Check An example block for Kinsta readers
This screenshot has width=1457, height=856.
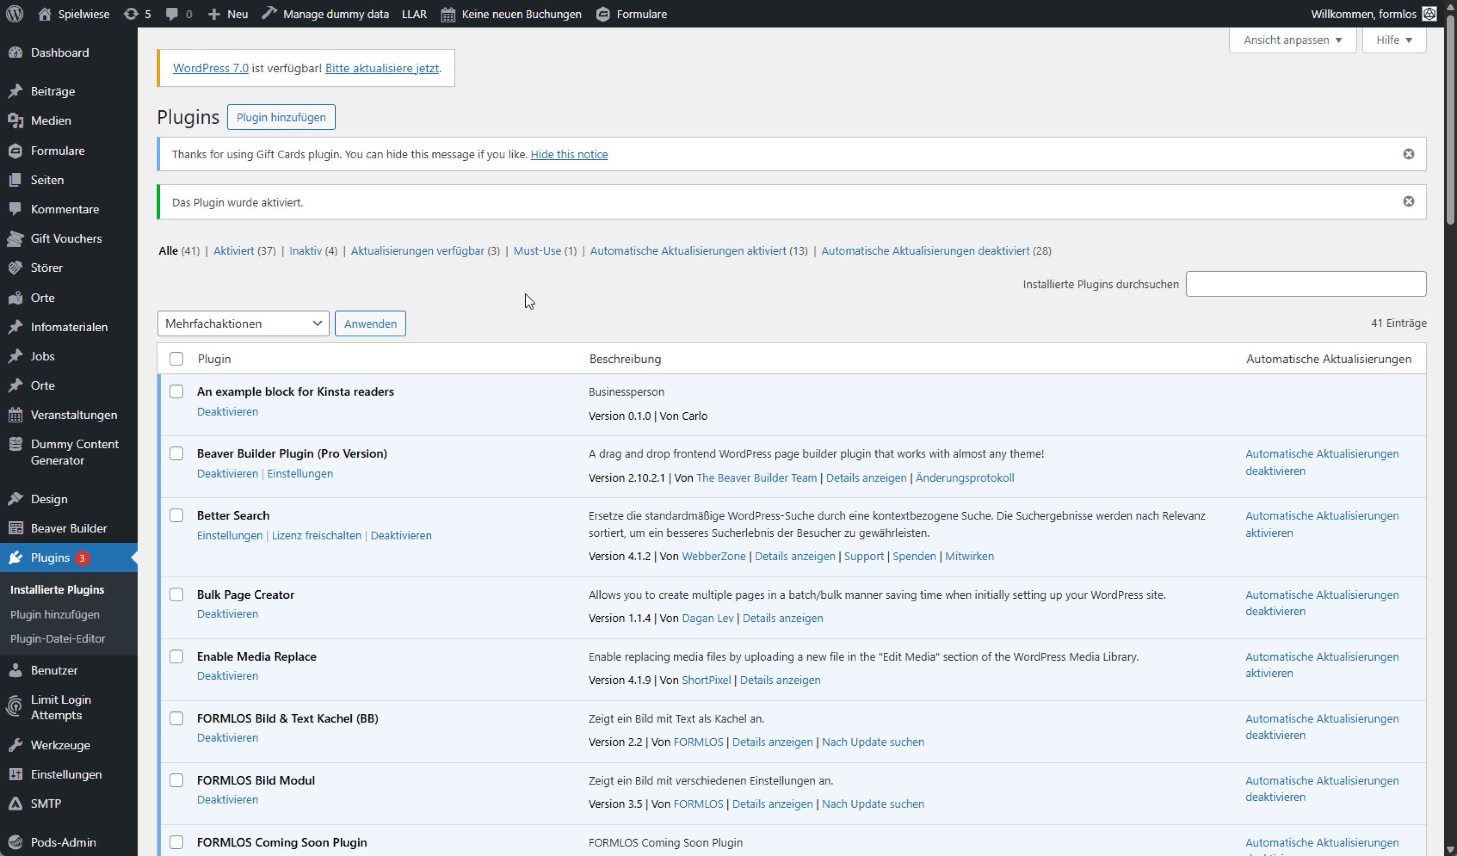(x=176, y=391)
